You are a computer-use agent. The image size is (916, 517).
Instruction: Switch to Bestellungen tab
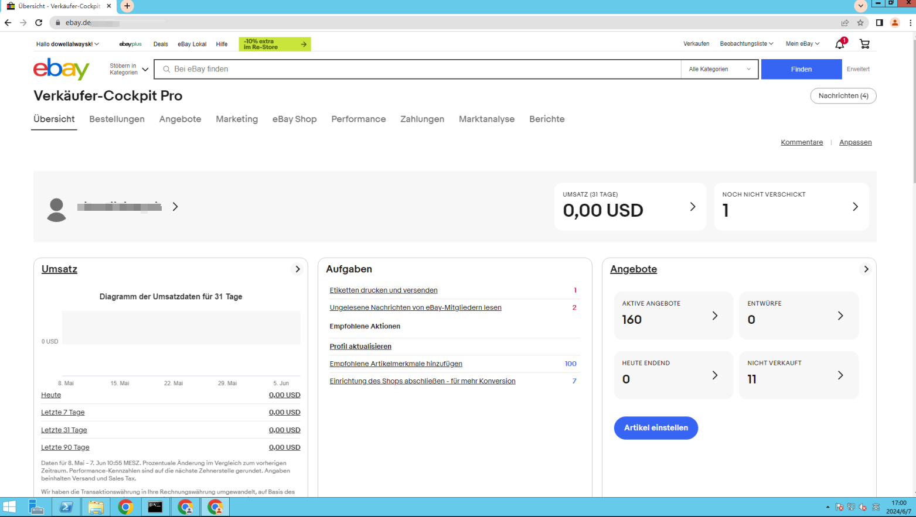coord(117,119)
